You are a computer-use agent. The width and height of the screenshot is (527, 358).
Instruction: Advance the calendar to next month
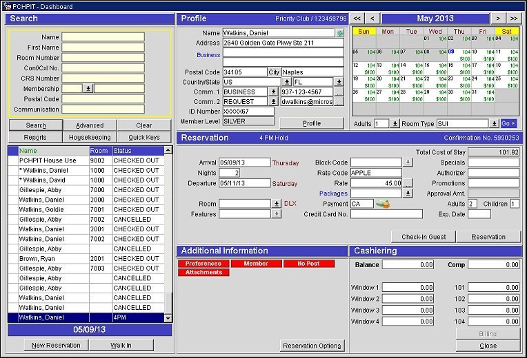click(x=498, y=18)
